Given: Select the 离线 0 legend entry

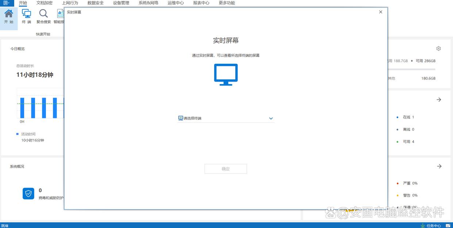Looking at the screenshot, I should tap(405, 129).
